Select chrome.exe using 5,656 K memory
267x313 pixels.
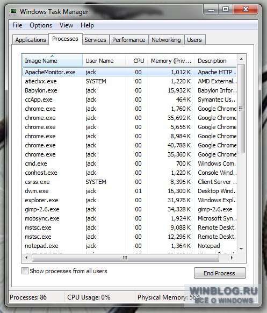point(129,127)
